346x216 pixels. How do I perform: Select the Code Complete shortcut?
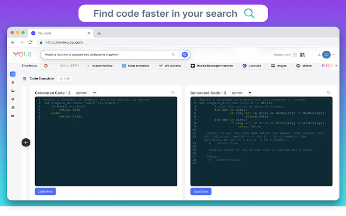tap(136, 66)
